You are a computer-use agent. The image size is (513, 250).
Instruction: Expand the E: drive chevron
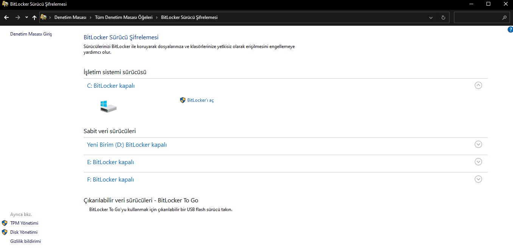tap(478, 162)
